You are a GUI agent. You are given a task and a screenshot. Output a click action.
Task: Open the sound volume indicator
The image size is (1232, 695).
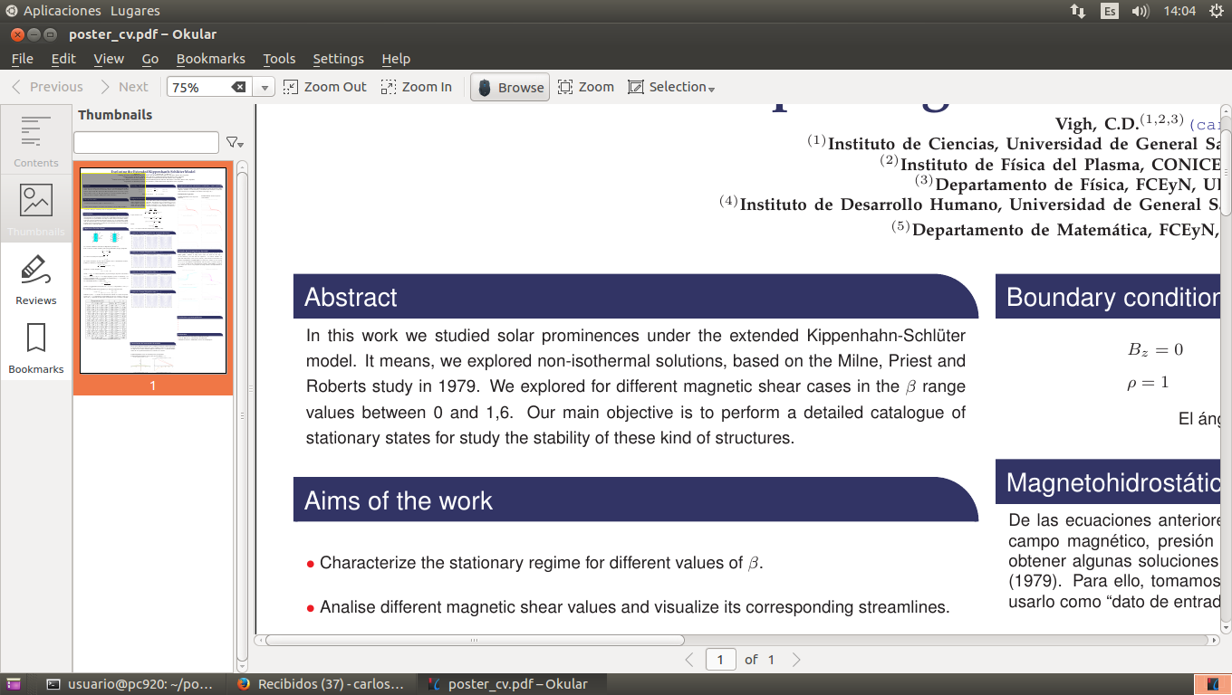tap(1140, 11)
